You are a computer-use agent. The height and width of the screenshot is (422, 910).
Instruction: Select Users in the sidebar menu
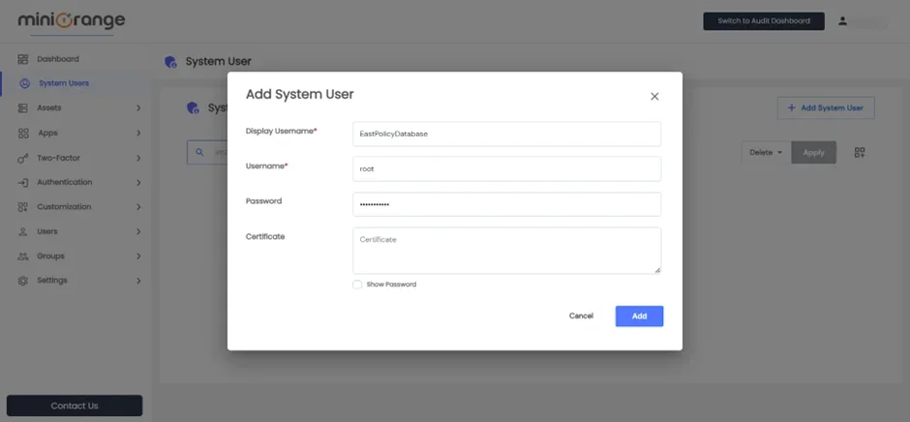click(x=47, y=231)
